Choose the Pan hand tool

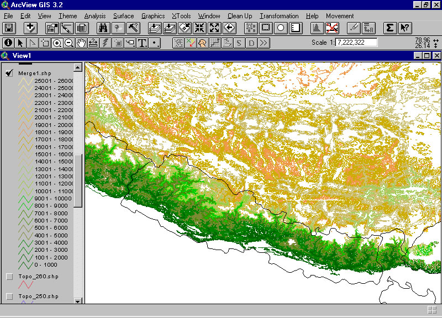pos(81,43)
